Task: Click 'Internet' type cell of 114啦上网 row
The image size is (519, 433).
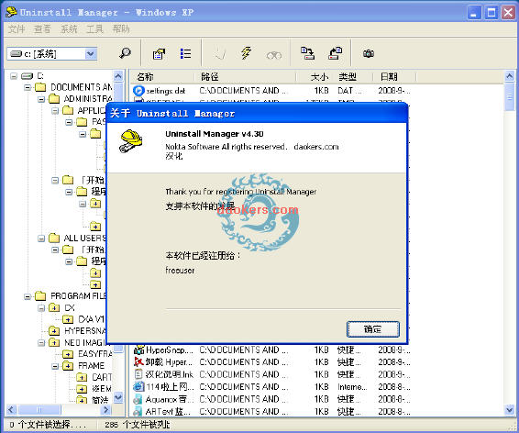Action: click(352, 386)
